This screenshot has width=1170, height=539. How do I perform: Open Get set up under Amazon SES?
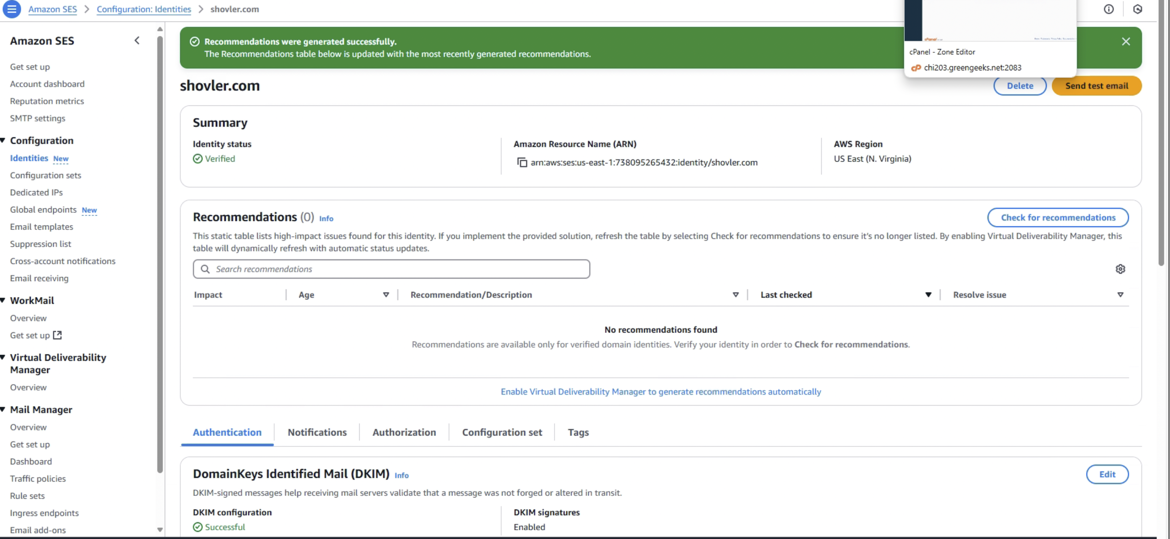click(x=30, y=67)
